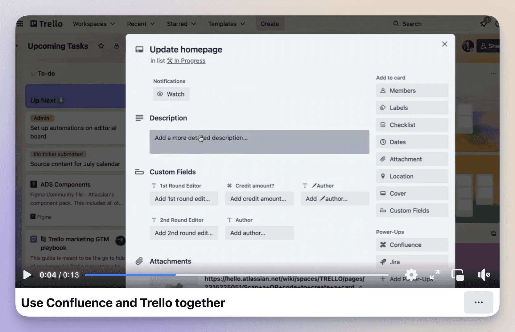Image resolution: width=515 pixels, height=332 pixels.
Task: Click the Checklist checkbox icon
Action: [383, 125]
